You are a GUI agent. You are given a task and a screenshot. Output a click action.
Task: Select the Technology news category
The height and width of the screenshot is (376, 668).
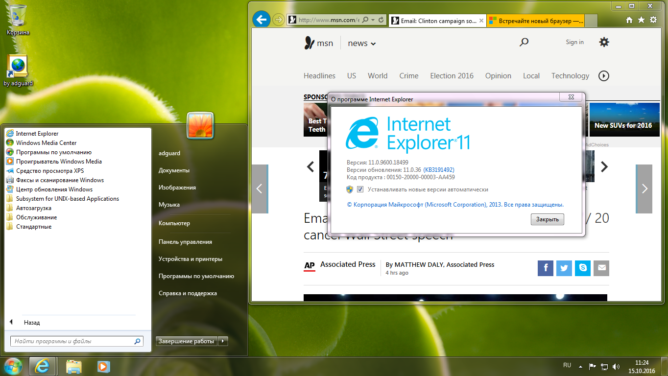point(570,76)
